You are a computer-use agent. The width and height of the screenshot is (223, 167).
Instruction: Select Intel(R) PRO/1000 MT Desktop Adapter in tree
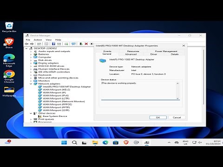pos(66,87)
